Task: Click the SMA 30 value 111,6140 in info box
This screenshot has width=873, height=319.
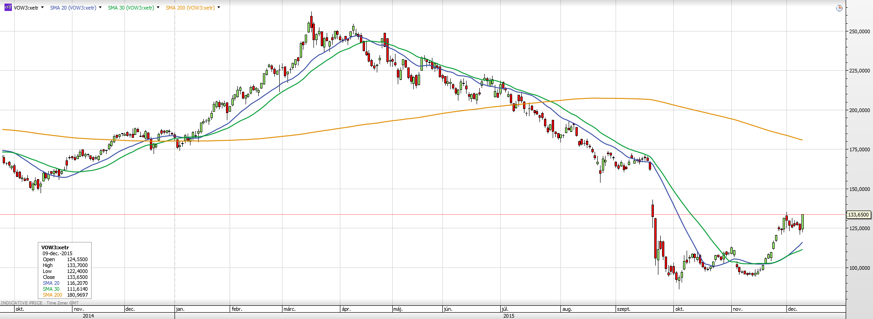Action: [77, 289]
